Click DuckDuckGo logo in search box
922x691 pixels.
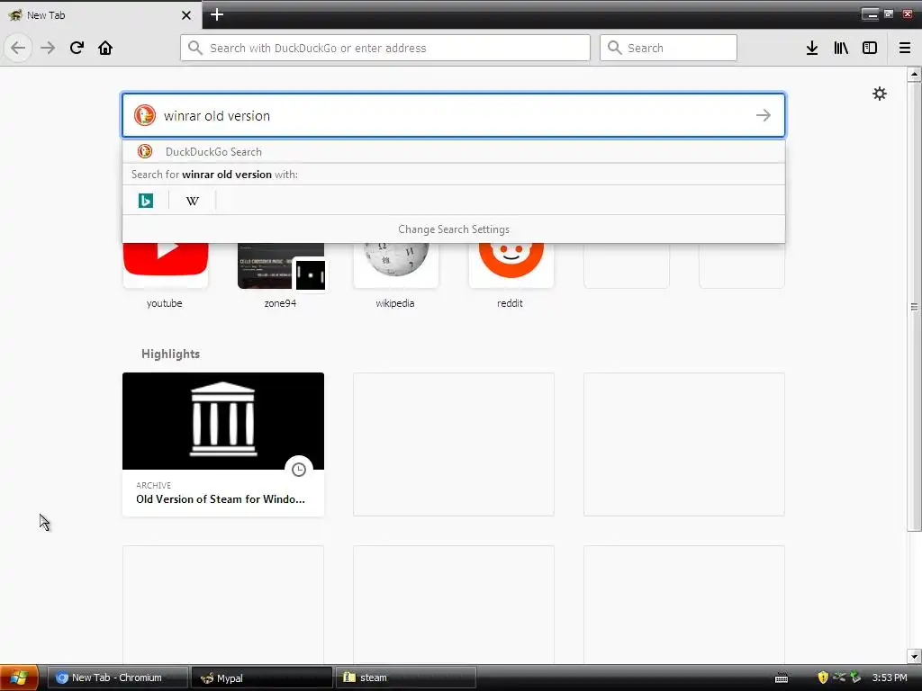(x=145, y=115)
